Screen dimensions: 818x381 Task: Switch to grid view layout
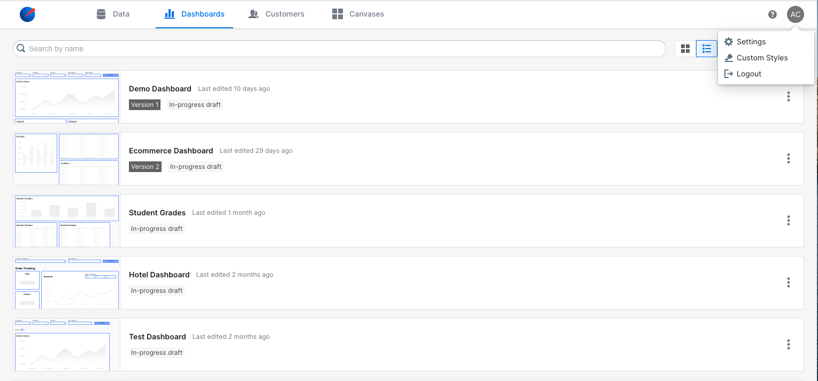685,49
